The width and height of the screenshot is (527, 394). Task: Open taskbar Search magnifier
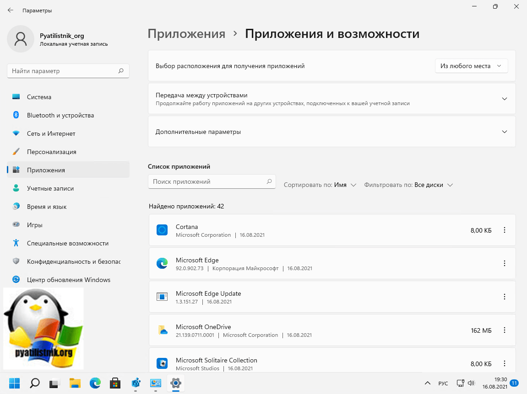click(x=35, y=383)
